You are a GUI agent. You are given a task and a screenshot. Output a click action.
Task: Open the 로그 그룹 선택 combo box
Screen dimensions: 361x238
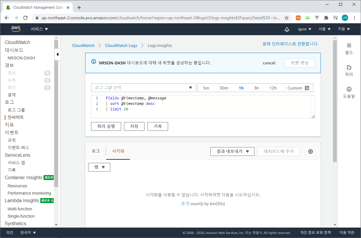click(x=144, y=88)
